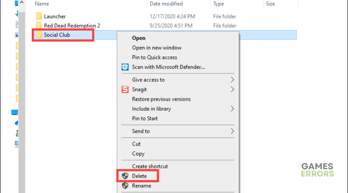The width and height of the screenshot is (348, 193).
Task: Click the Microsoft Defender shield icon
Action: (x=125, y=67)
